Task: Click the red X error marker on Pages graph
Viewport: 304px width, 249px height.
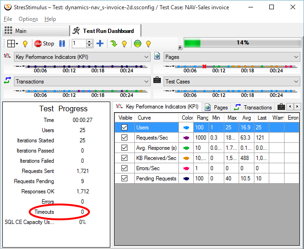Action: pos(204,66)
